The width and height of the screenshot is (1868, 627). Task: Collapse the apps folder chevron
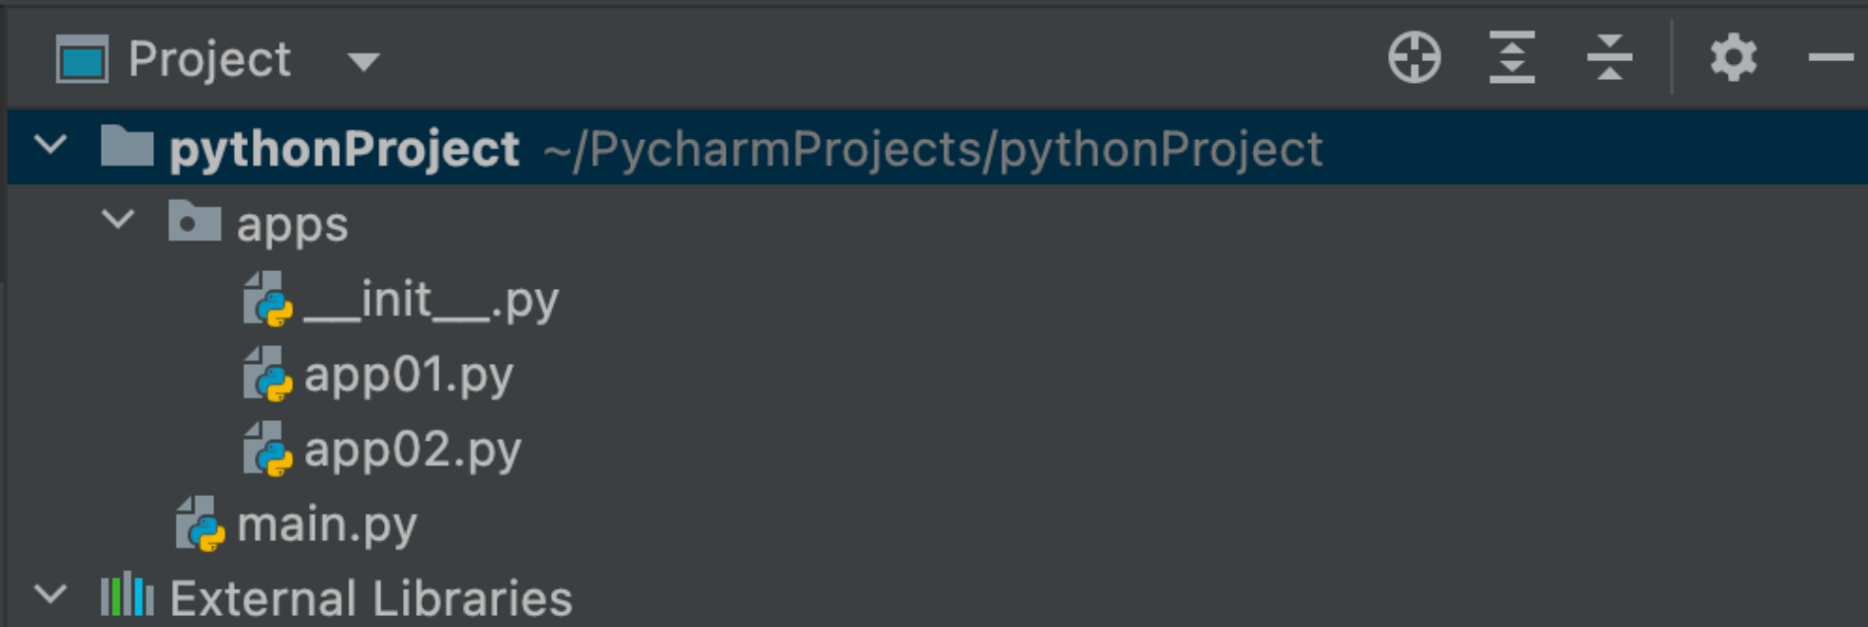118,220
